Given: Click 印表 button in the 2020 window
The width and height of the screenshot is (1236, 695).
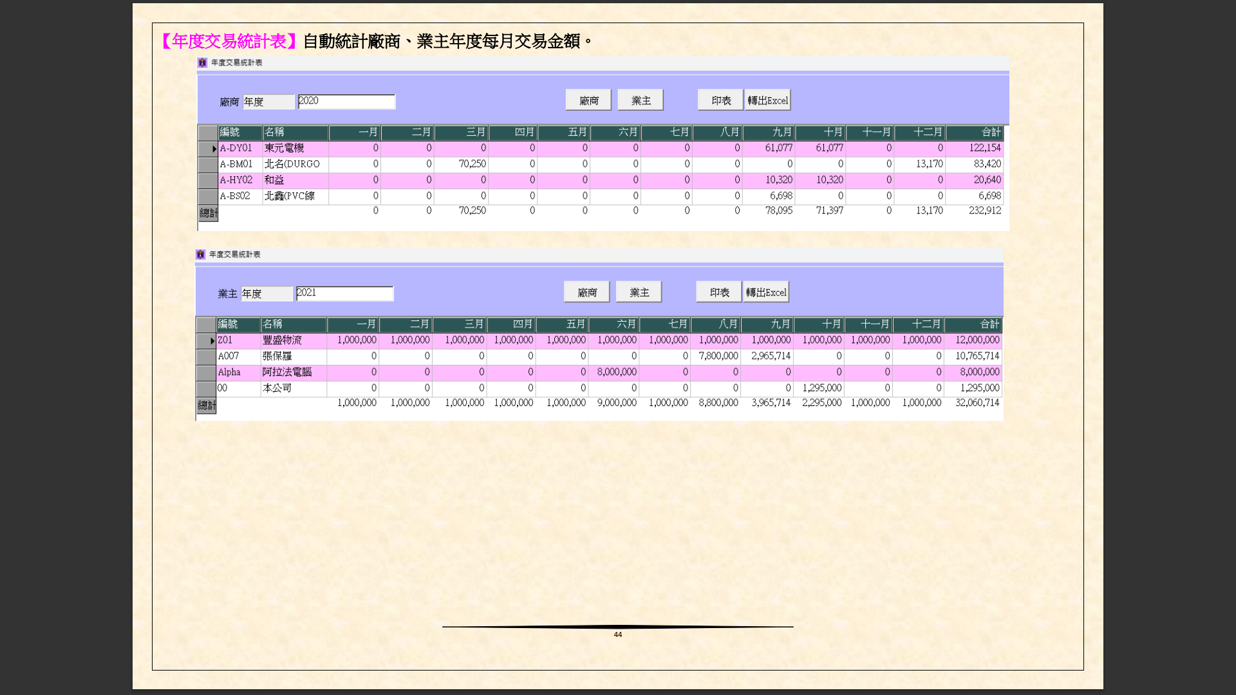Looking at the screenshot, I should (720, 100).
